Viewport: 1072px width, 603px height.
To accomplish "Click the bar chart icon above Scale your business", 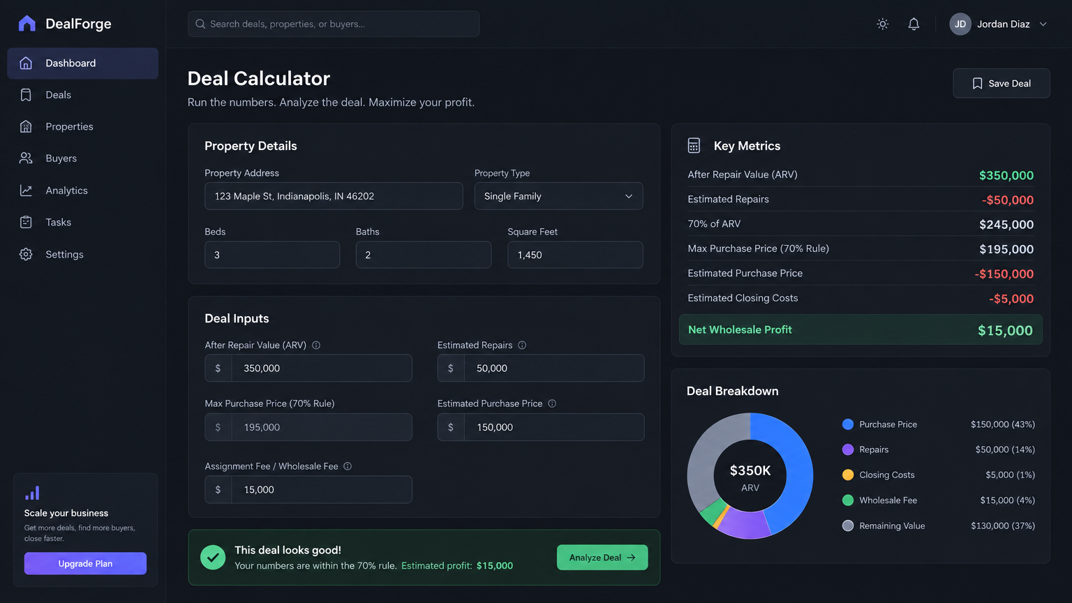I will point(32,493).
